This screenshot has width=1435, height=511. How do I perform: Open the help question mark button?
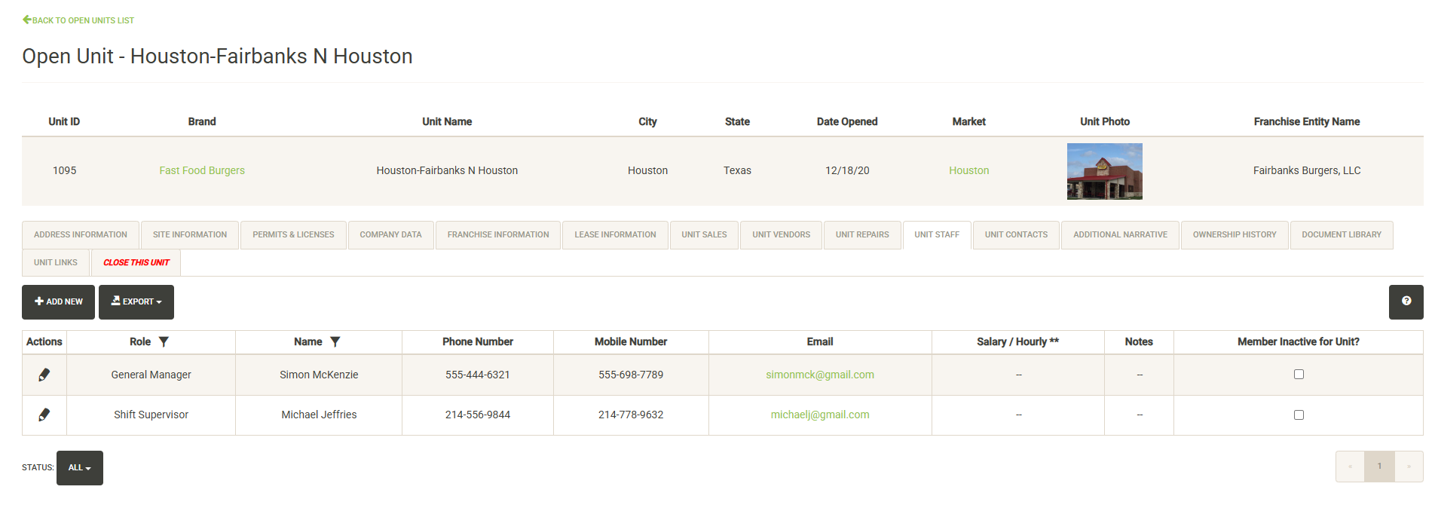tap(1406, 301)
